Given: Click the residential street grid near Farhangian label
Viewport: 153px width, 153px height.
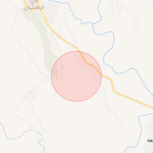Looking at the screenshot, I should pyautogui.click(x=51, y=11).
